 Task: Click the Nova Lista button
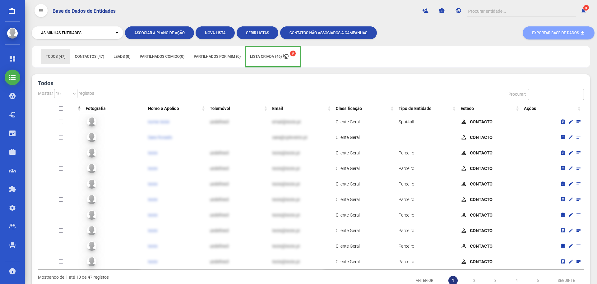point(215,33)
